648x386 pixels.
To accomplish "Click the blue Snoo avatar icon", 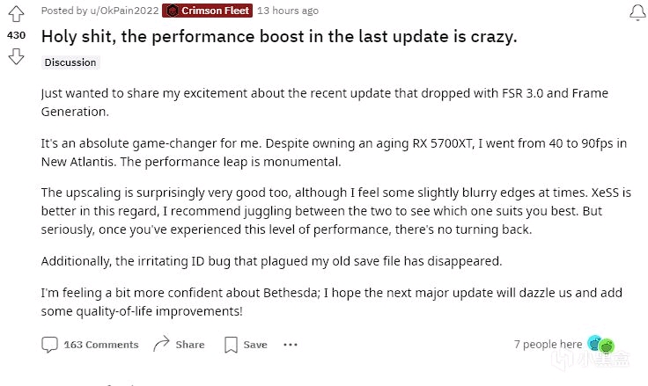I will [x=594, y=343].
